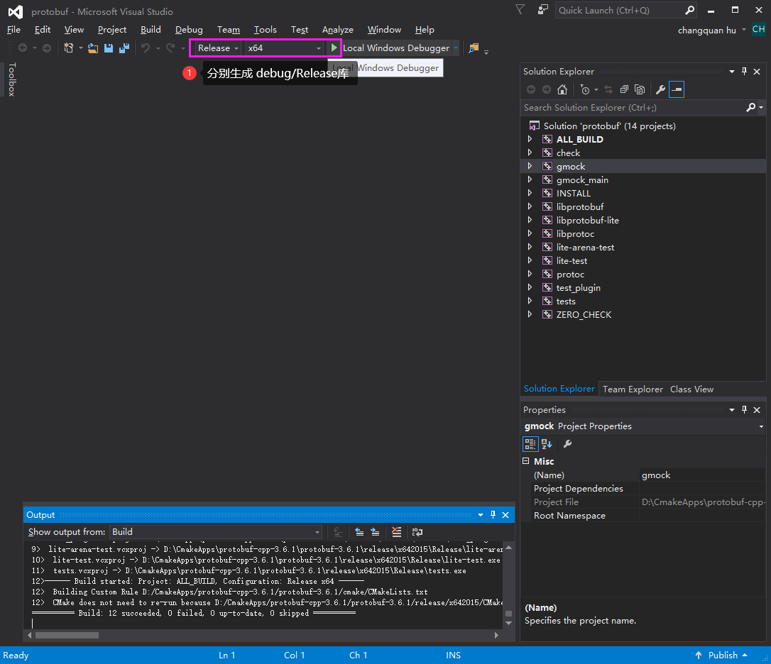Viewport: 771px width, 664px height.
Task: Click the green Start Debugging play icon
Action: click(334, 48)
